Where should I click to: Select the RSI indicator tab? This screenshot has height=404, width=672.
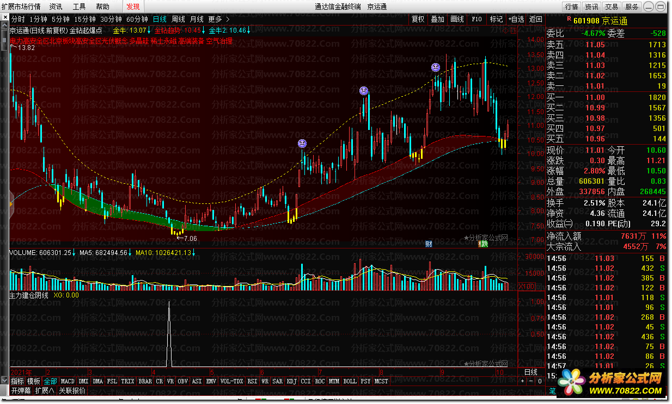tap(252, 381)
